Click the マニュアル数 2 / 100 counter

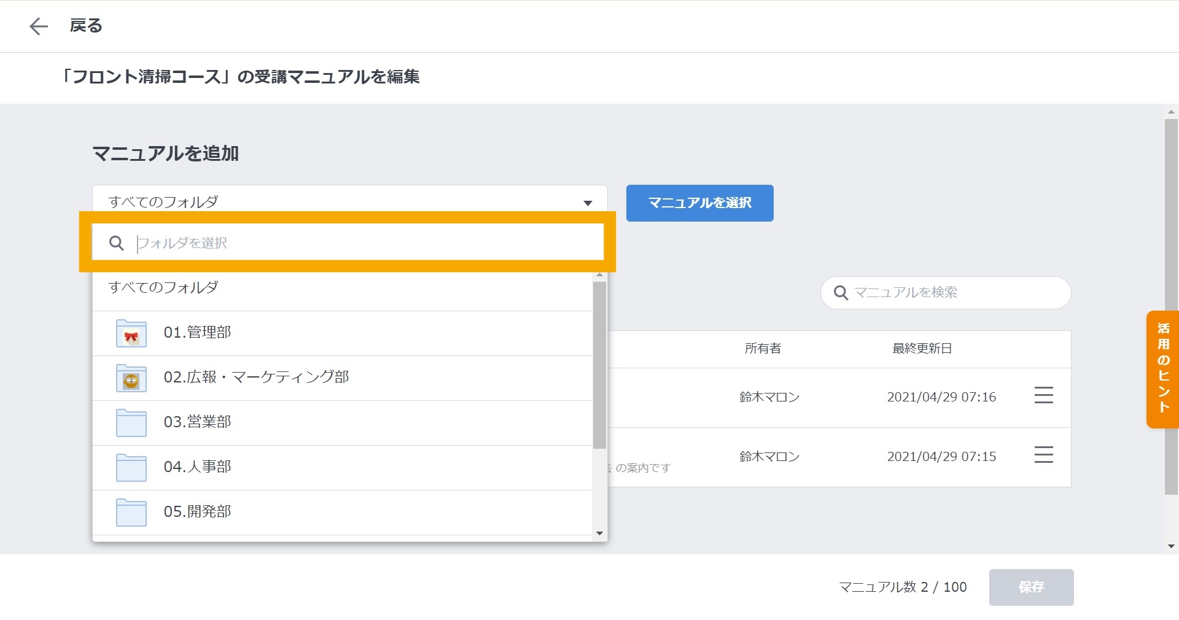903,587
